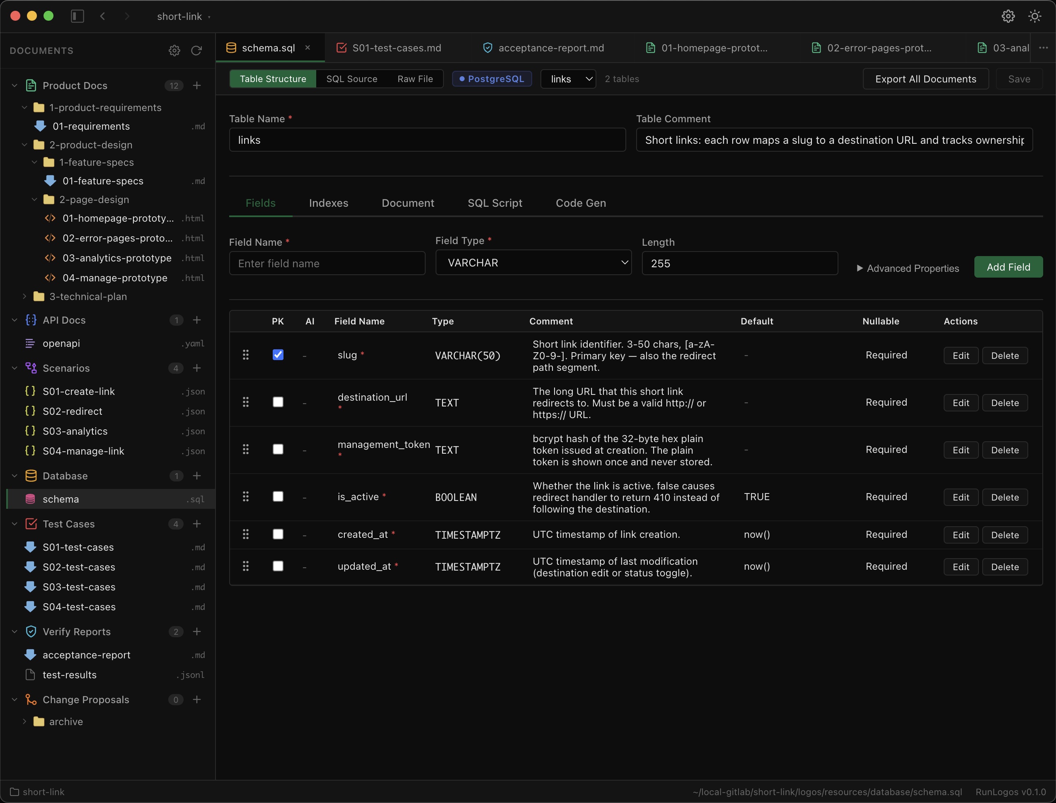1056x803 pixels.
Task: Check the PK box on is_active row
Action: 278,496
